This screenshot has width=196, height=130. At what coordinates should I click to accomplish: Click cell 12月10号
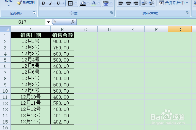coord(31,97)
